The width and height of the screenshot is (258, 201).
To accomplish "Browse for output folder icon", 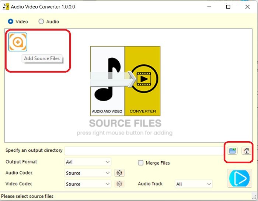I will tap(232, 151).
